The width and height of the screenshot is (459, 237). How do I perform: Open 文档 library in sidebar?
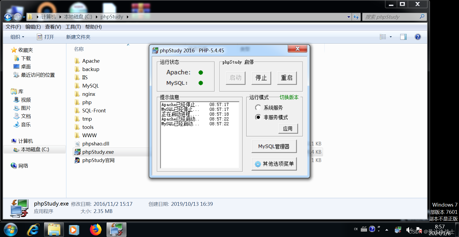pos(22,116)
